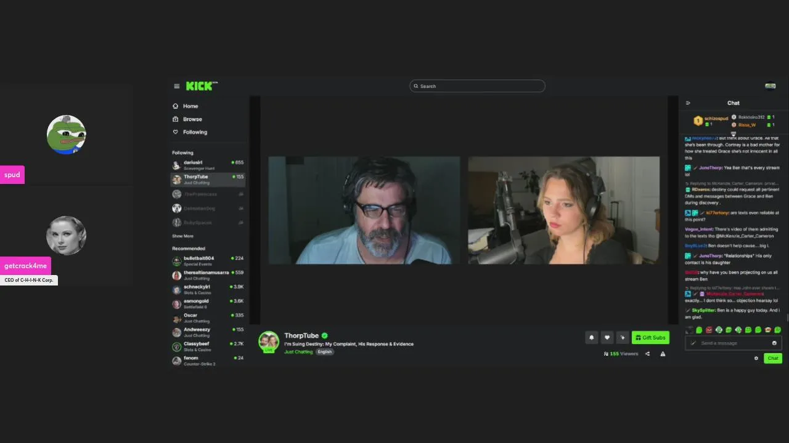Click SkySplitter username in chat

point(703,310)
